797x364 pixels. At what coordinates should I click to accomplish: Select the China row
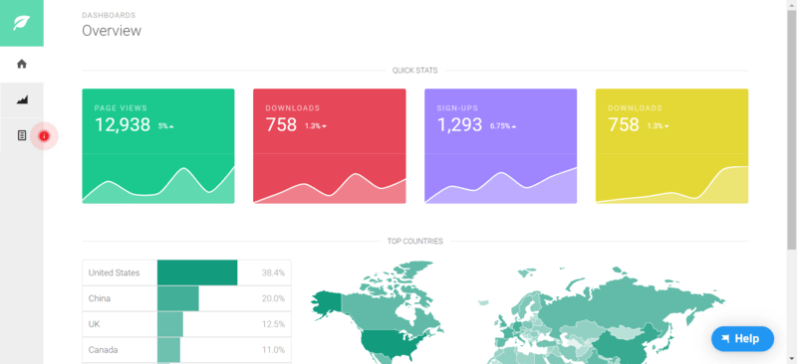coord(186,298)
